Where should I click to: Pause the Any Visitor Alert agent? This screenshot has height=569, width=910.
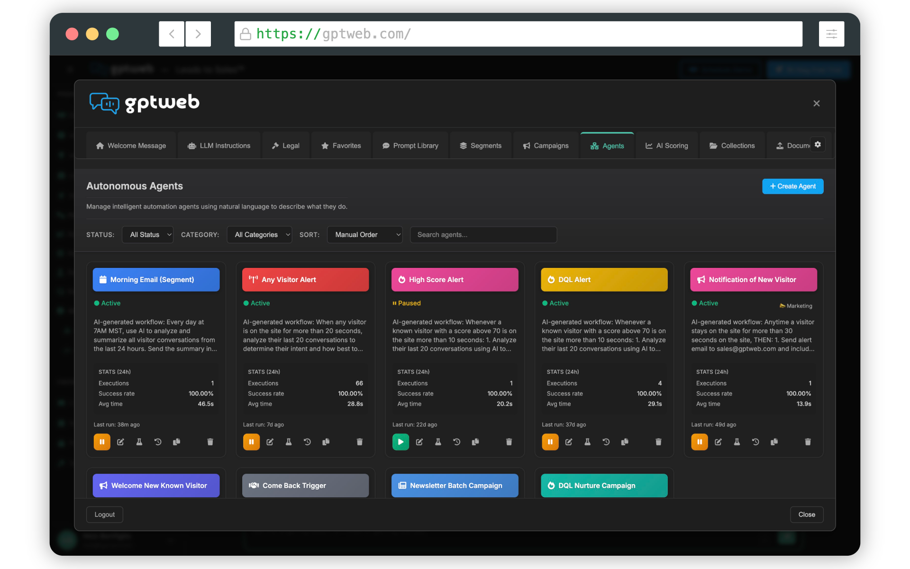(x=251, y=442)
